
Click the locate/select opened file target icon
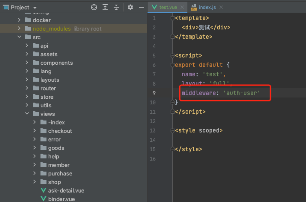pos(94,7)
